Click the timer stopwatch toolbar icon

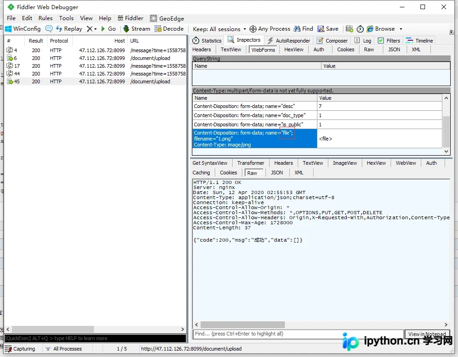(x=360, y=29)
